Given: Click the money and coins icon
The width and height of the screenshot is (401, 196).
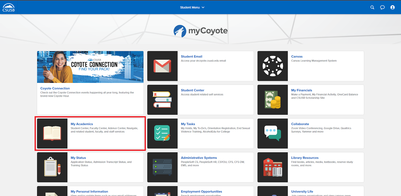Looking at the screenshot, I should coord(273,100).
